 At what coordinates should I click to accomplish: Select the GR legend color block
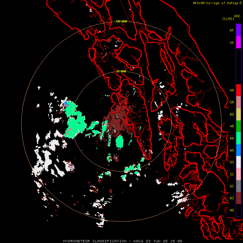238,102
